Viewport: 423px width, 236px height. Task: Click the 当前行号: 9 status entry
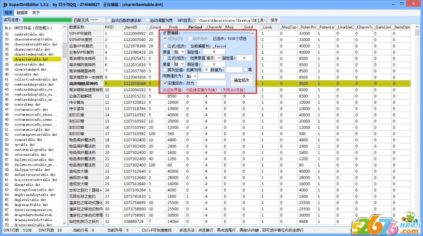83,231
